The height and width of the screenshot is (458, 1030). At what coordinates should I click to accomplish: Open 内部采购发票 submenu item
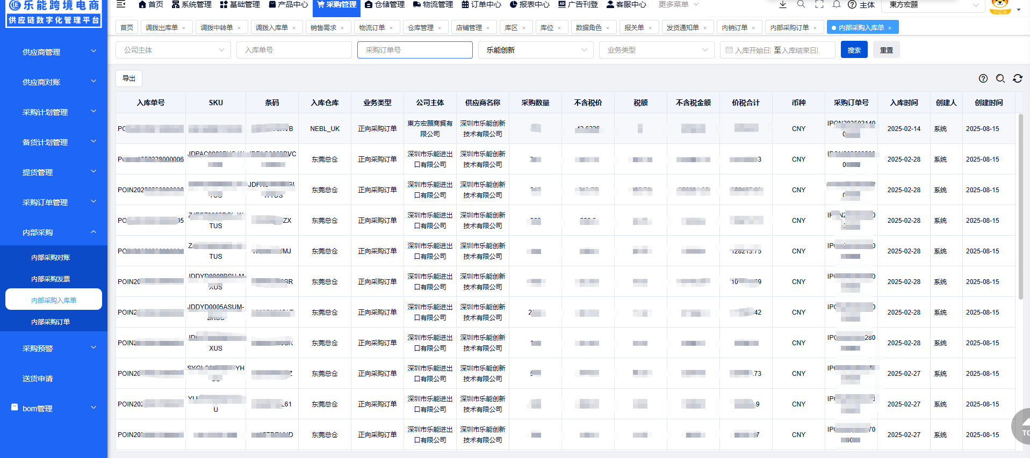(x=51, y=279)
